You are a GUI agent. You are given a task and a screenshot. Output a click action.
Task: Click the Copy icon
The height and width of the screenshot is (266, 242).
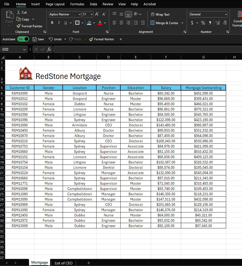pos(19,19)
